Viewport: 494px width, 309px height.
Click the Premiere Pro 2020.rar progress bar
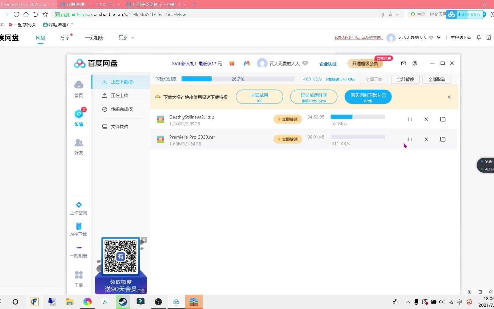[x=358, y=137]
